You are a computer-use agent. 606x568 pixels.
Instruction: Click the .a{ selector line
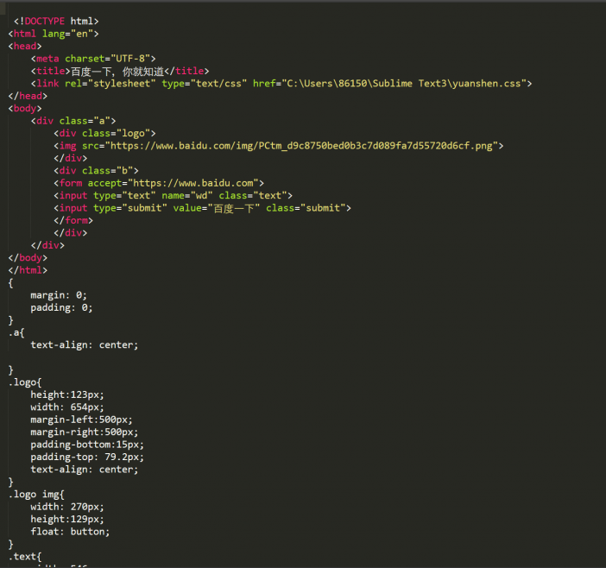click(x=16, y=332)
